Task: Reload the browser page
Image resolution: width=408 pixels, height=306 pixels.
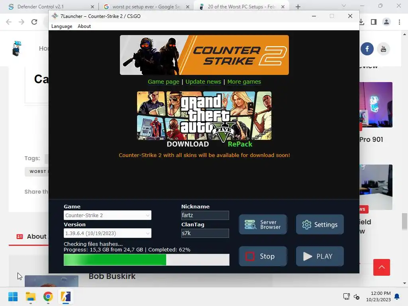Action: tap(34, 22)
